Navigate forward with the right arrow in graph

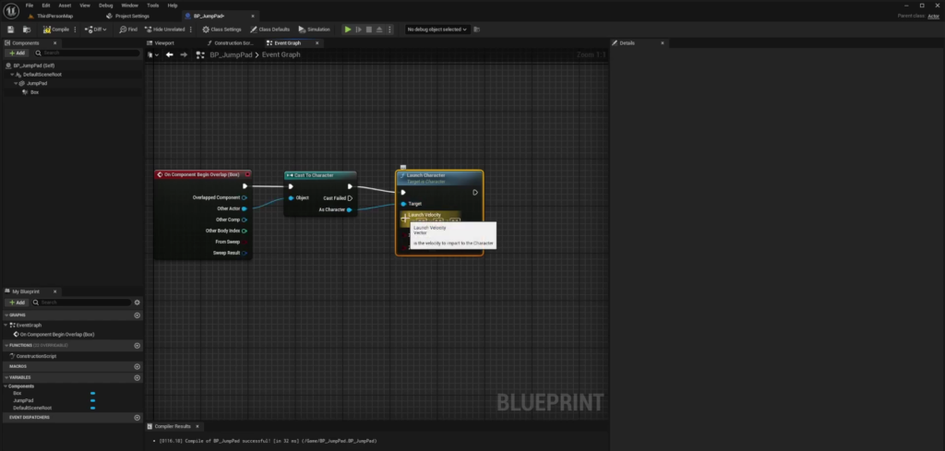coord(184,54)
